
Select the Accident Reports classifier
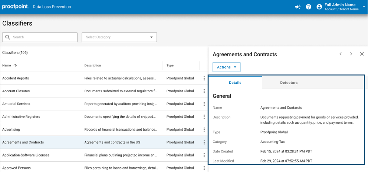[x=16, y=78]
